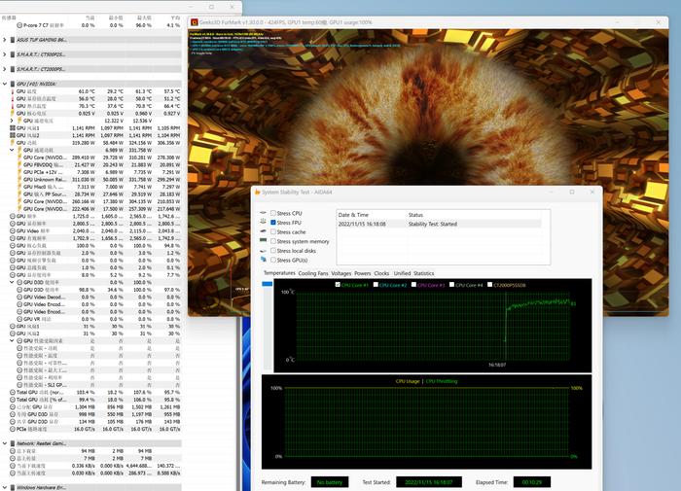This screenshot has width=681, height=491.
Task: Uncheck the Stress FPU checkbox
Action: (273, 223)
